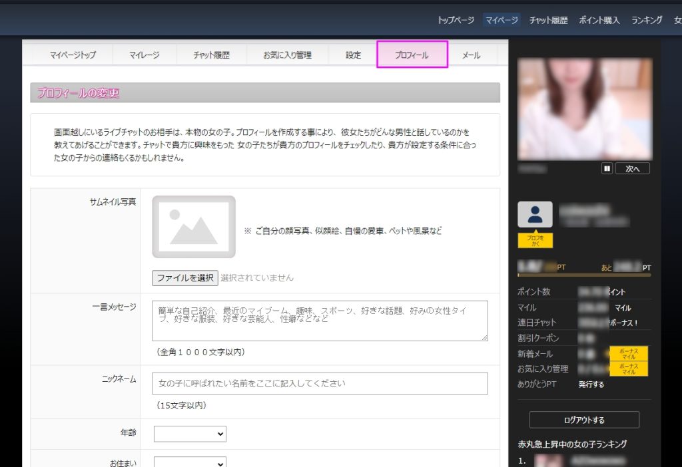The height and width of the screenshot is (467, 682).
Task: Expand the お住まい dropdown
Action: click(x=190, y=462)
